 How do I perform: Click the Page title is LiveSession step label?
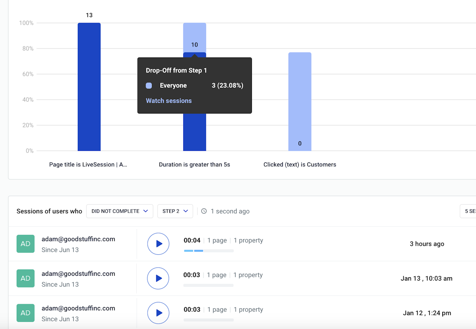[x=88, y=164]
